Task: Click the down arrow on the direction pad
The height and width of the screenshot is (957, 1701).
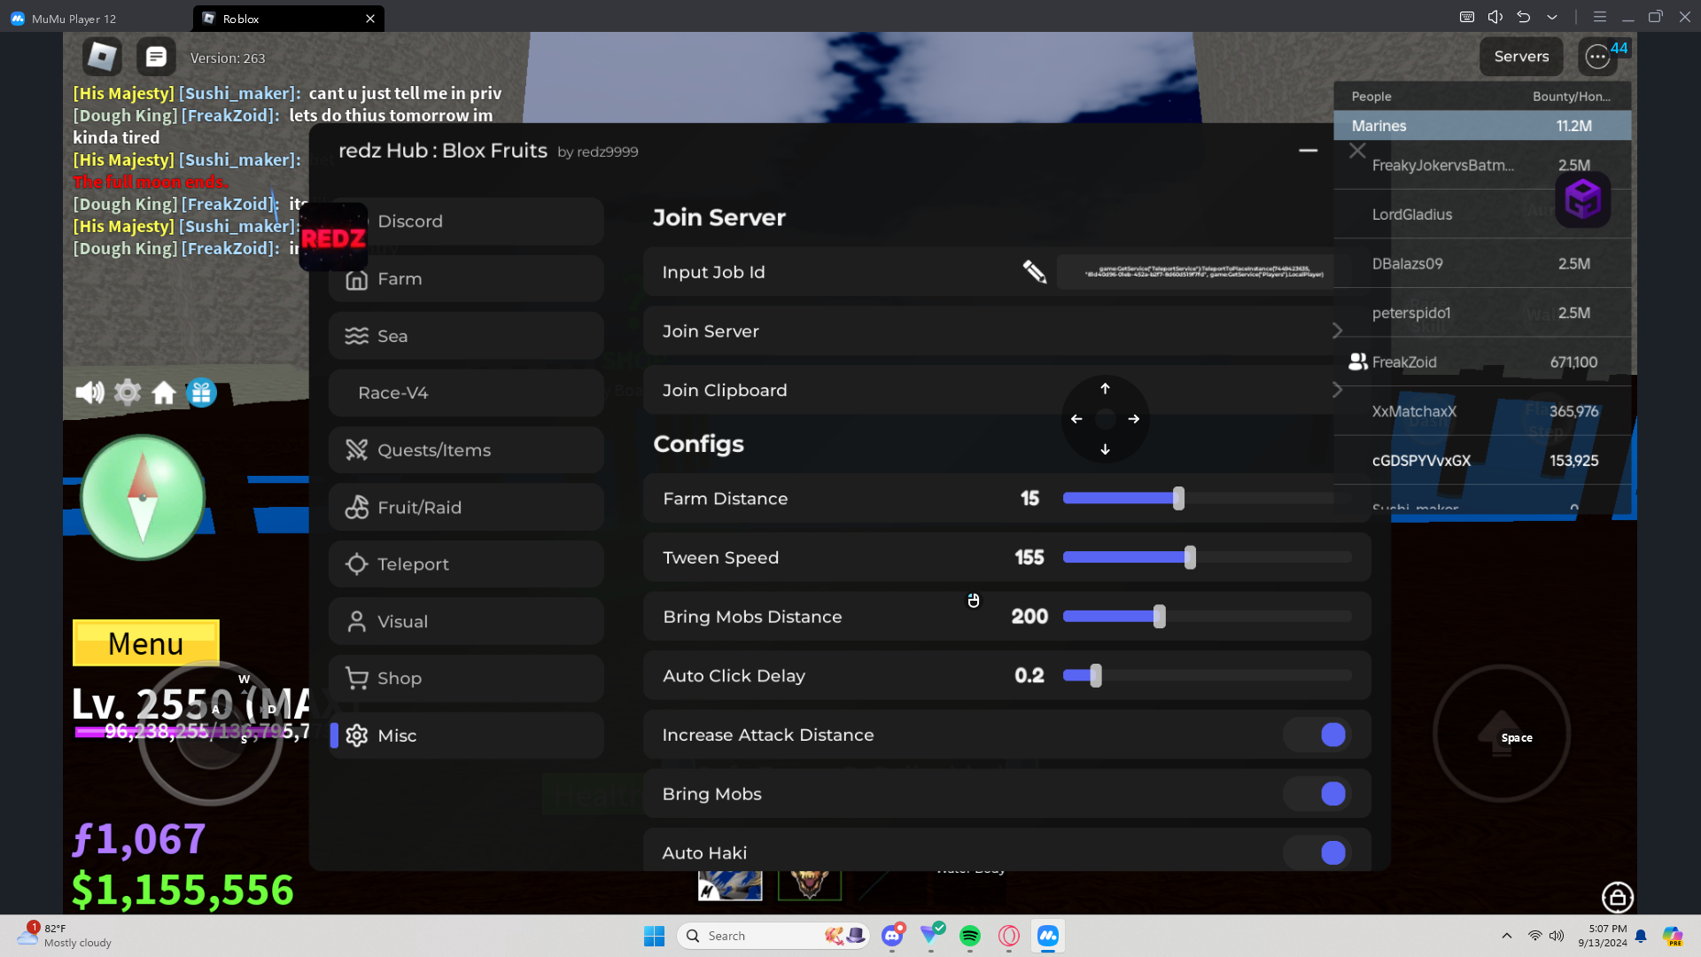Action: 1105,449
